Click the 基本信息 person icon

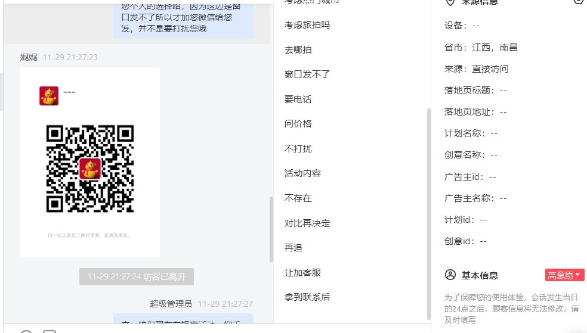[450, 275]
